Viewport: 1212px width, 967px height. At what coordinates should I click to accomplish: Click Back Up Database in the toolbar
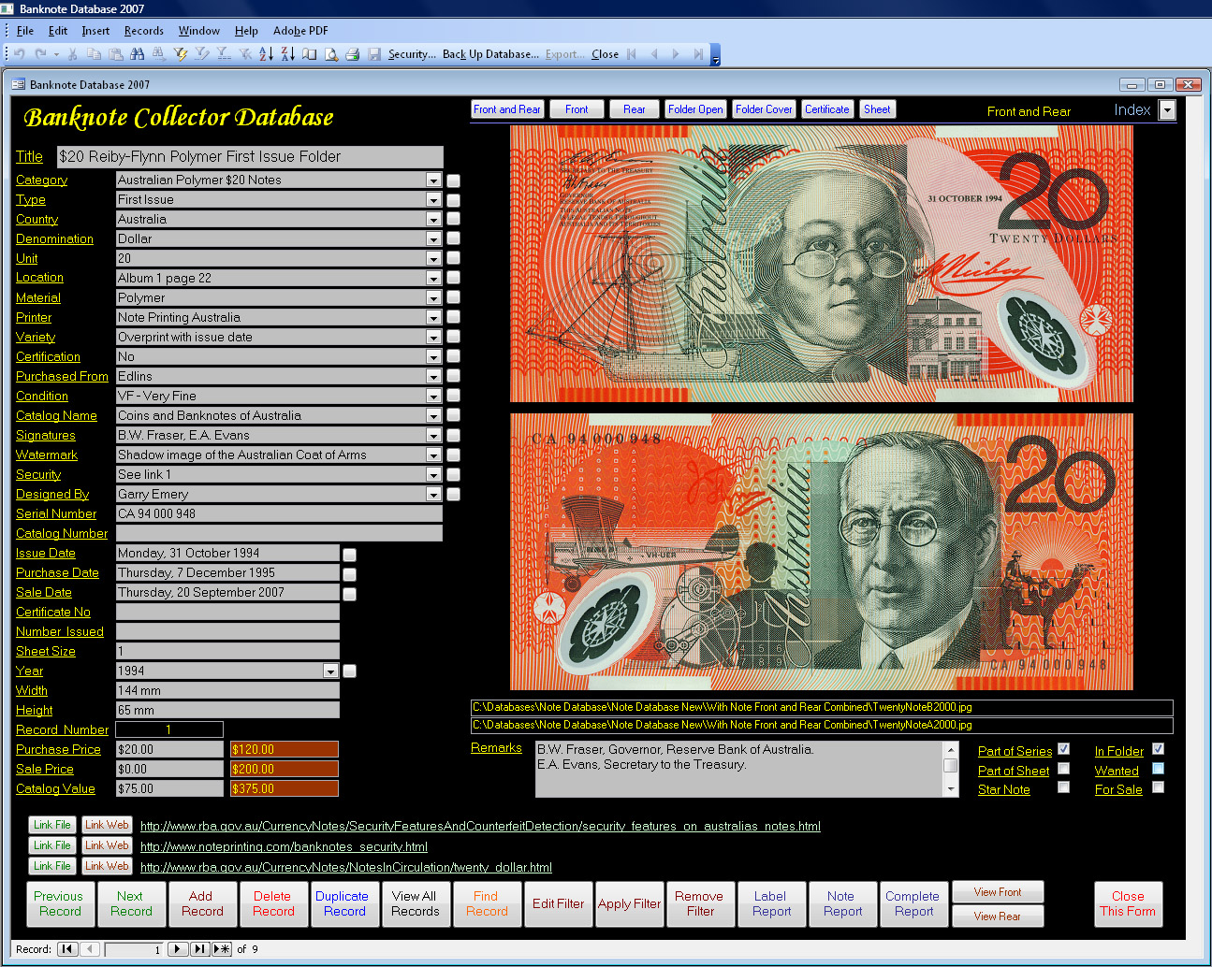(490, 54)
